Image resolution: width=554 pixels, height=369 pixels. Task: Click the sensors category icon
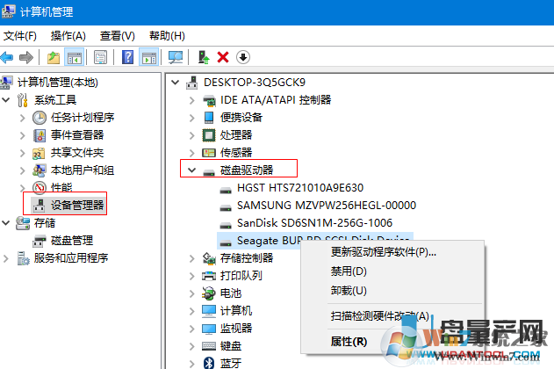tap(209, 153)
